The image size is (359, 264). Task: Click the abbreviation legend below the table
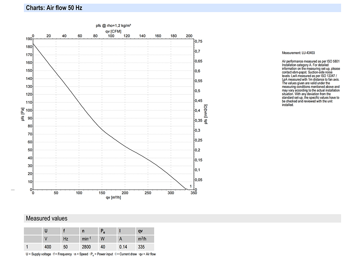pos(90,254)
